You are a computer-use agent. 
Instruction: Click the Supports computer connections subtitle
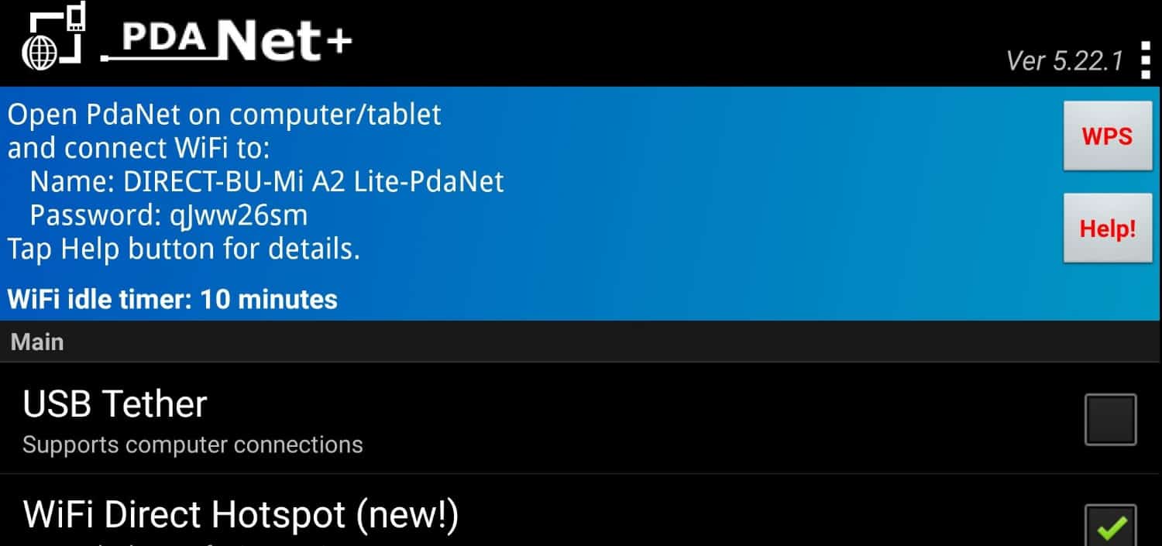coord(193,445)
